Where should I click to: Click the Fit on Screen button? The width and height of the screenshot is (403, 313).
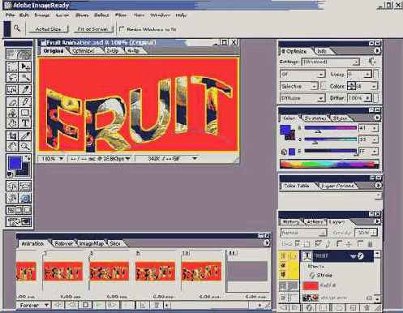coord(92,29)
